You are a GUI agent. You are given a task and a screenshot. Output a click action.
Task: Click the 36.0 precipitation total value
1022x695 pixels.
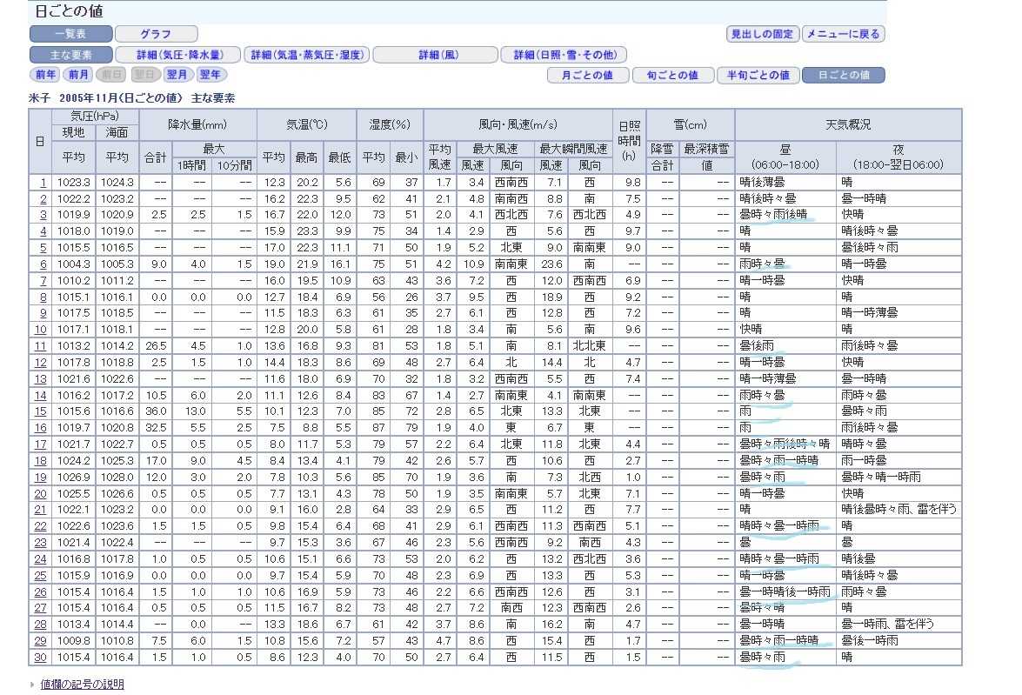[x=156, y=411]
